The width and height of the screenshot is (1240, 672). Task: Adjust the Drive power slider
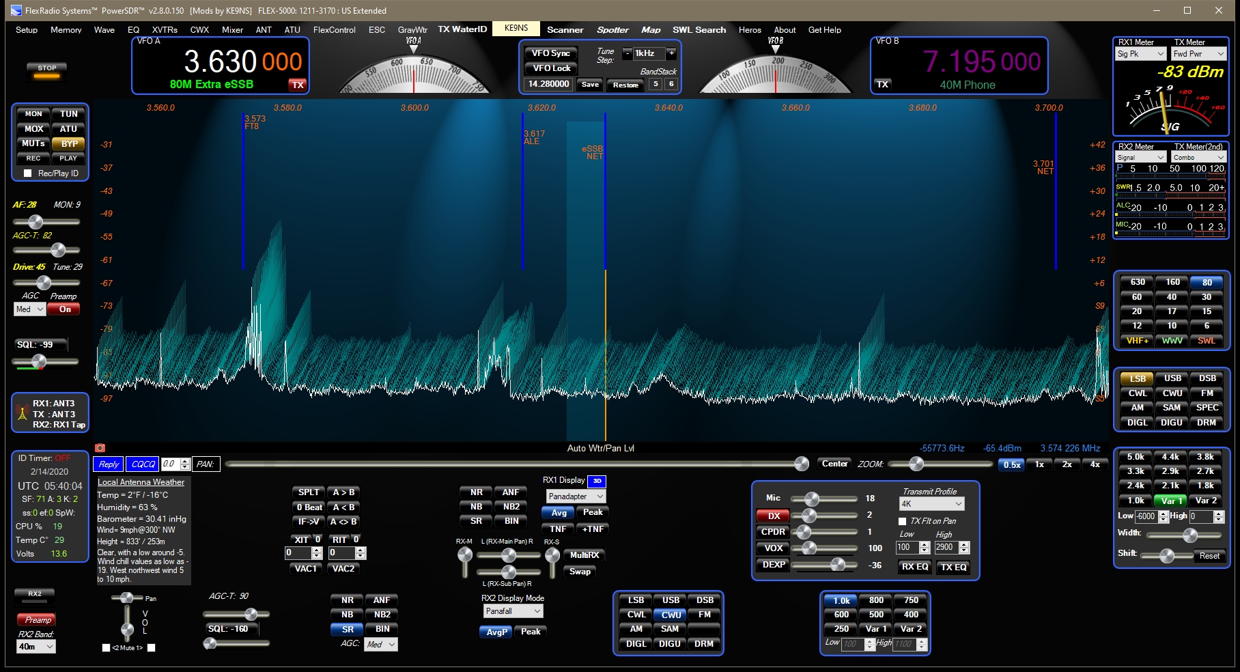click(46, 282)
